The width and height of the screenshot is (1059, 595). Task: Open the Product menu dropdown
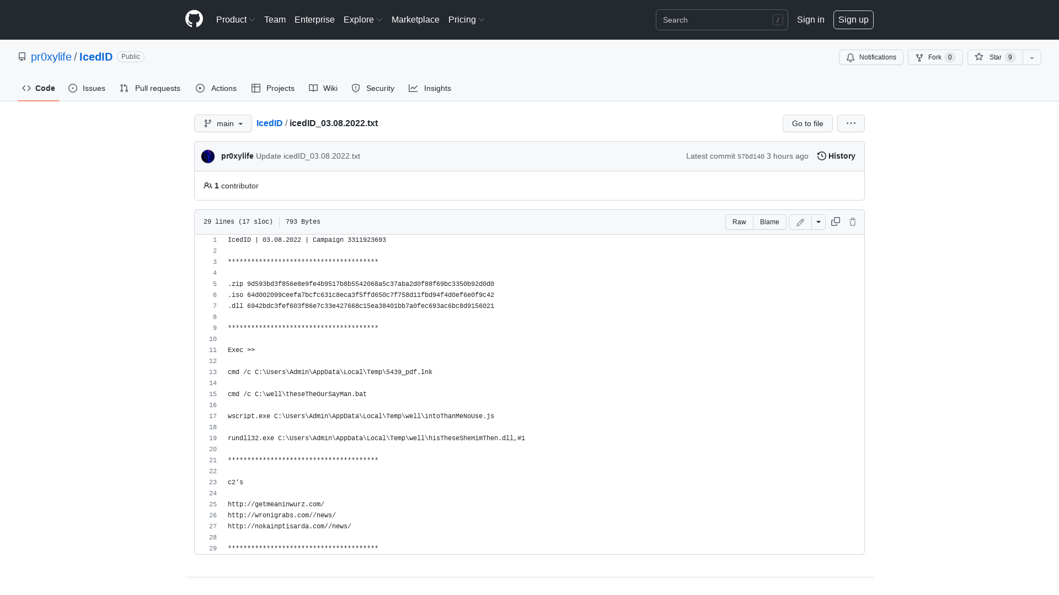pyautogui.click(x=236, y=19)
